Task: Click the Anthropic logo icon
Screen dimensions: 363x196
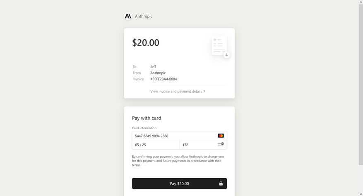Action: [128, 16]
